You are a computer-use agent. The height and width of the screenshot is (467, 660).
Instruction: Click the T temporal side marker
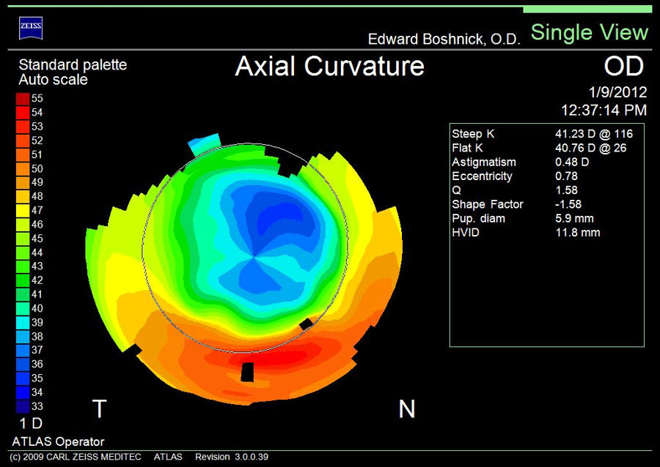[x=100, y=409]
